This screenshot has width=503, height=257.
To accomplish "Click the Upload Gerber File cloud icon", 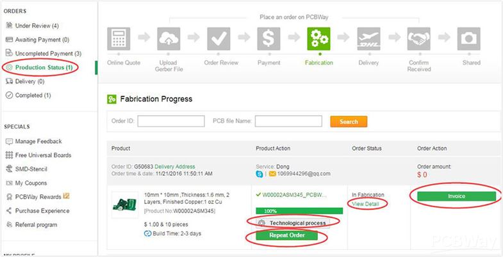I will click(x=169, y=39).
